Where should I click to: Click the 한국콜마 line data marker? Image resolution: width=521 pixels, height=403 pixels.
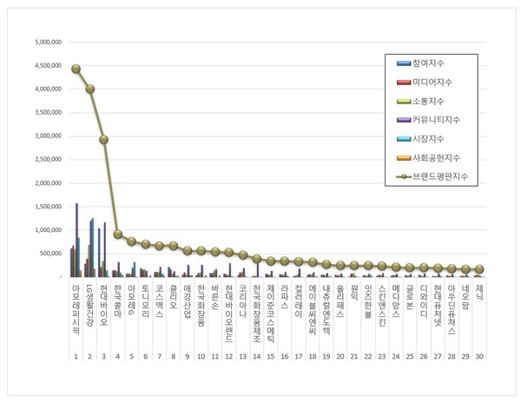coord(118,235)
